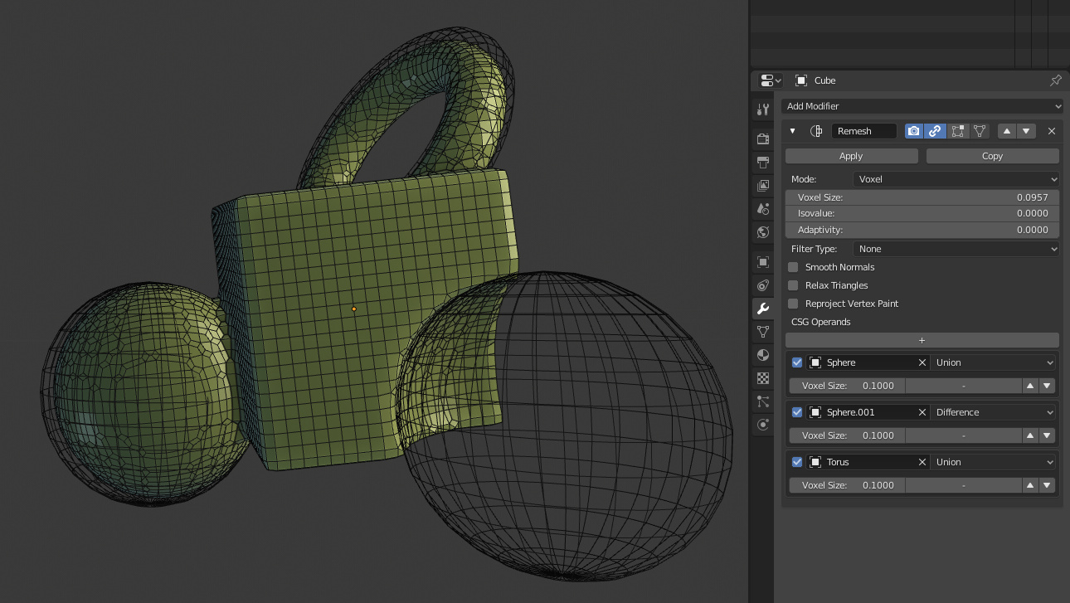This screenshot has width=1070, height=603.
Task: Click the Isovalue field
Action: pos(922,213)
